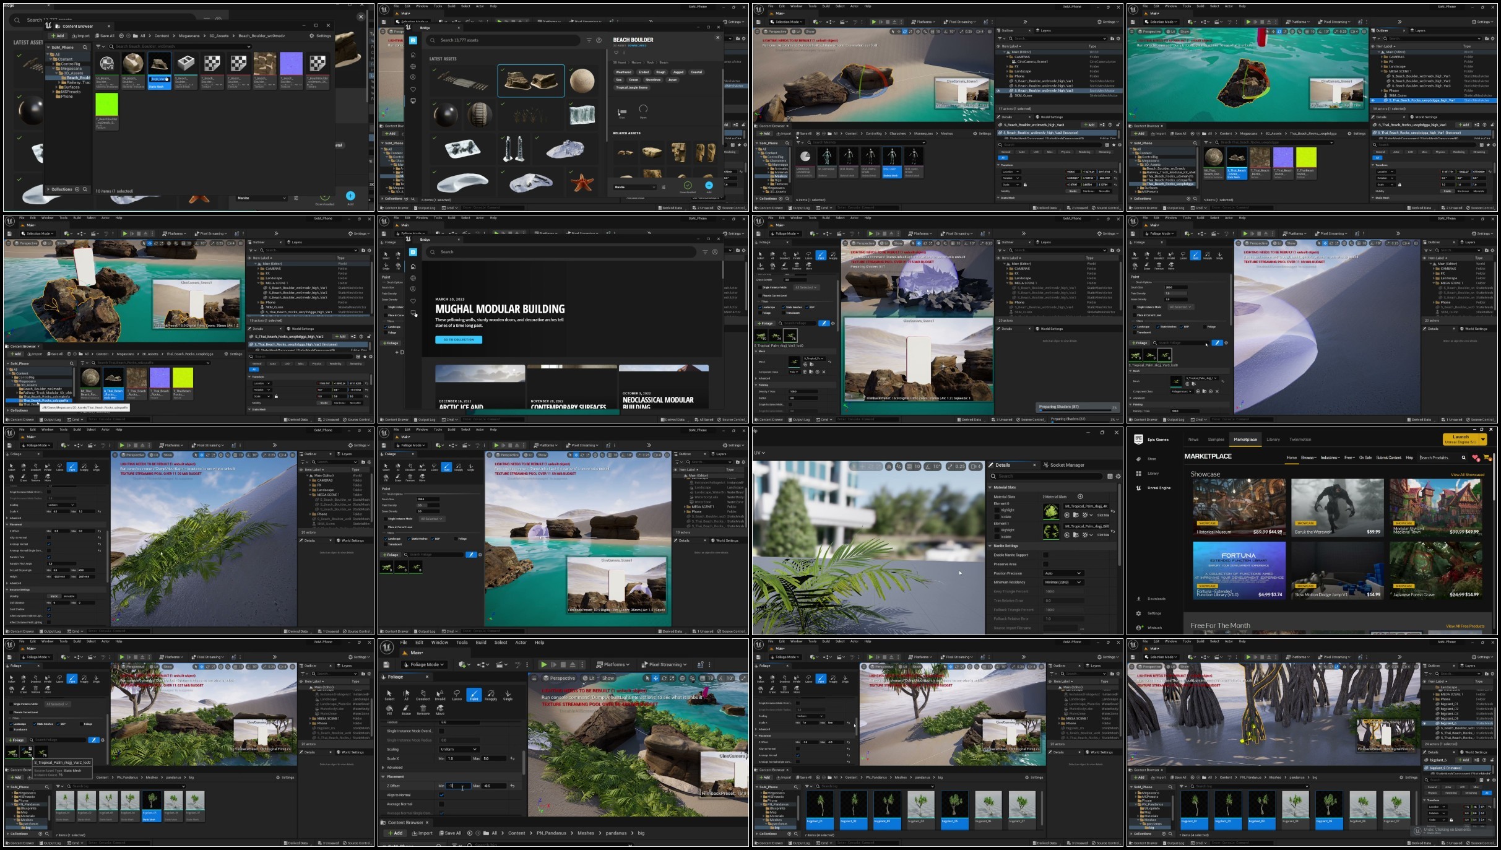The width and height of the screenshot is (1501, 850).
Task: Collapse the Nanite Settings section
Action: pos(990,546)
